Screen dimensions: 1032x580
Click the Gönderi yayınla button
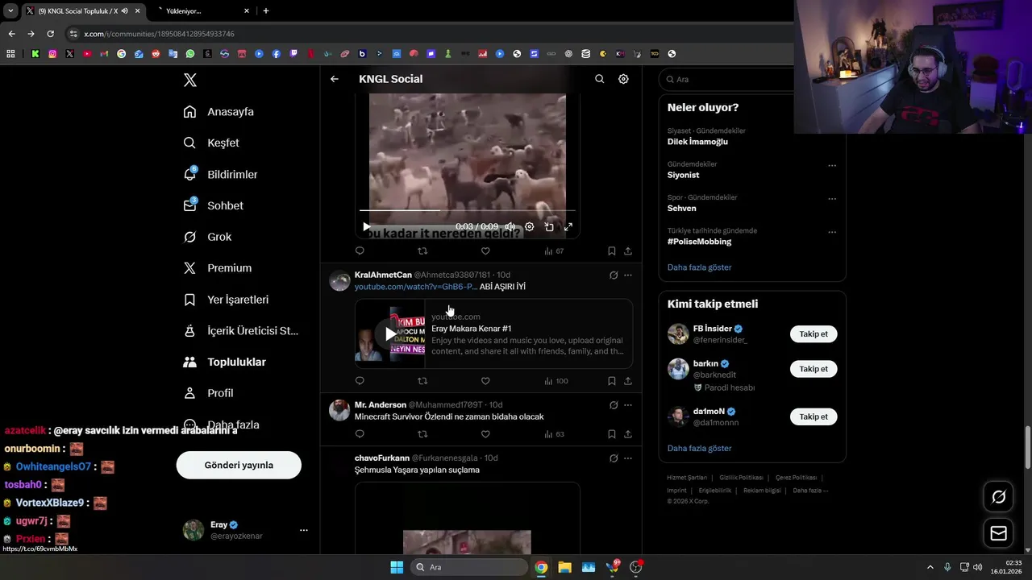[239, 465]
